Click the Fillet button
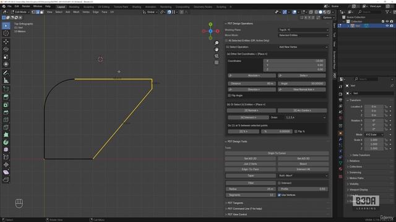The width and height of the screenshot is (396, 222). pos(251,183)
